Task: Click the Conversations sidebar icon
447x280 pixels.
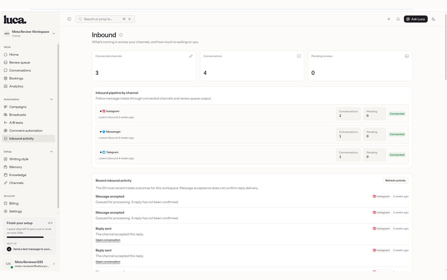Action: [x=6, y=71]
